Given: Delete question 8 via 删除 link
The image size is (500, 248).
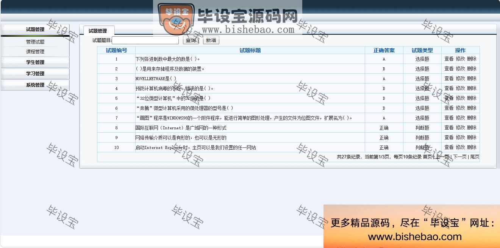Looking at the screenshot, I should 472,128.
